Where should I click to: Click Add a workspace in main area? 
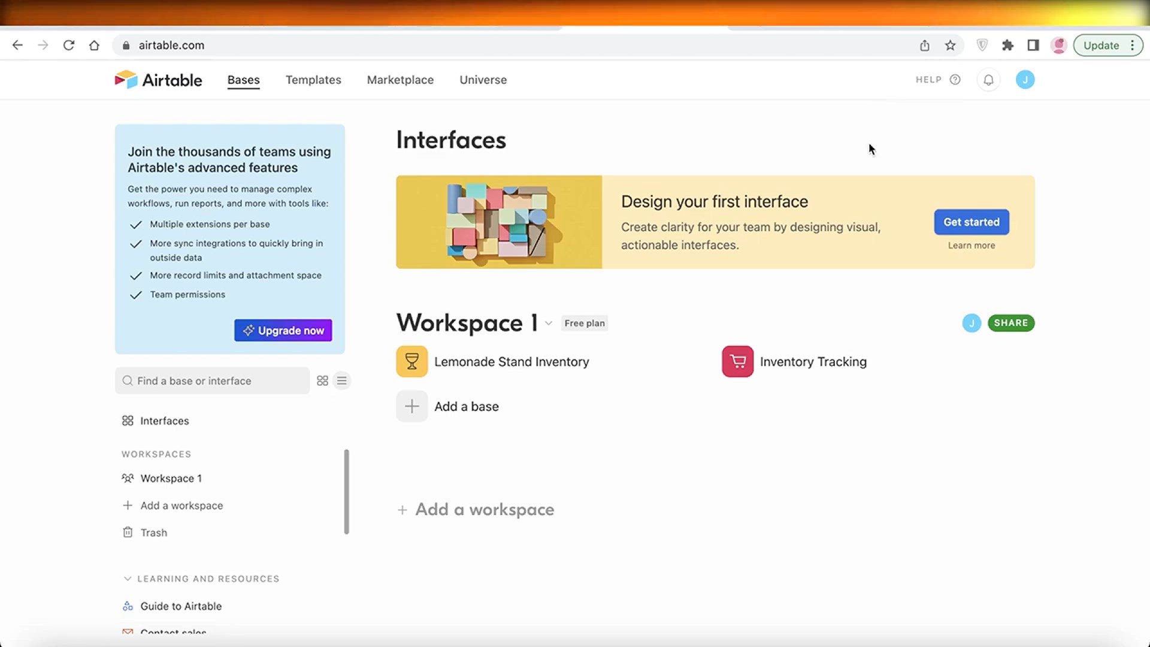point(476,509)
